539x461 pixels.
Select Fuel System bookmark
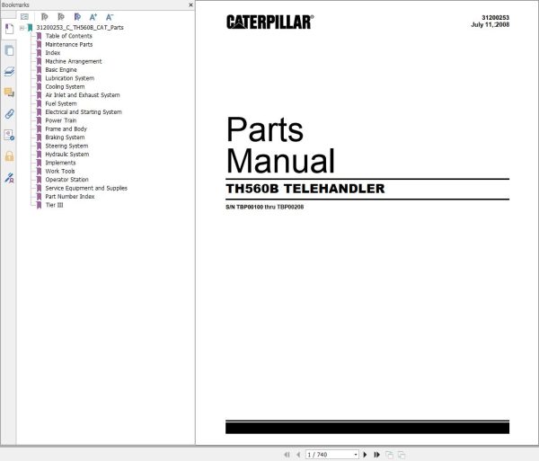coord(61,103)
